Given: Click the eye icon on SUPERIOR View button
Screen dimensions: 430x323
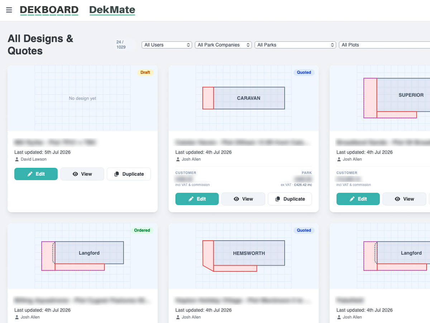Looking at the screenshot, I should coord(397,199).
